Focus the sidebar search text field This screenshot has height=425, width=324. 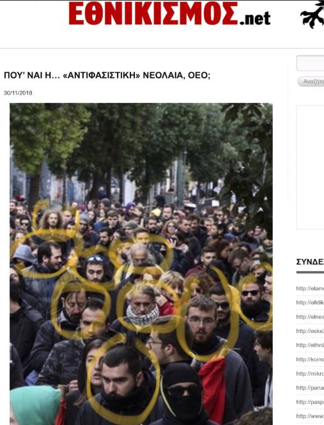(310, 63)
